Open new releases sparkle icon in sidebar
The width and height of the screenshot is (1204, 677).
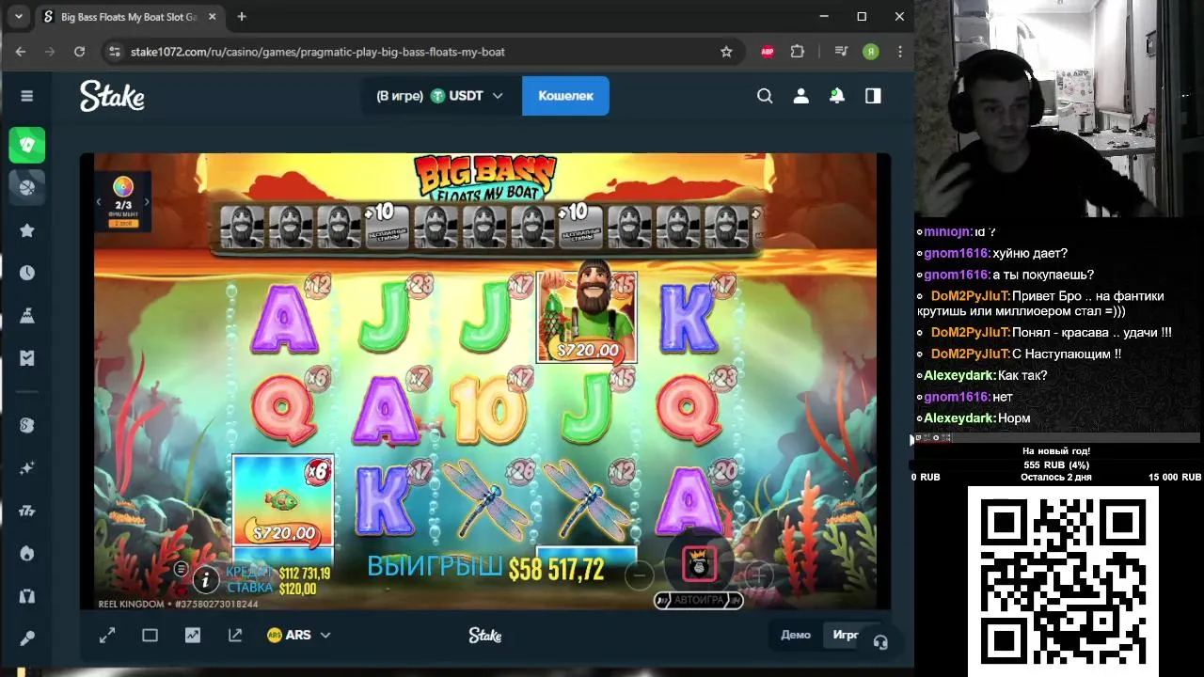pyautogui.click(x=27, y=467)
